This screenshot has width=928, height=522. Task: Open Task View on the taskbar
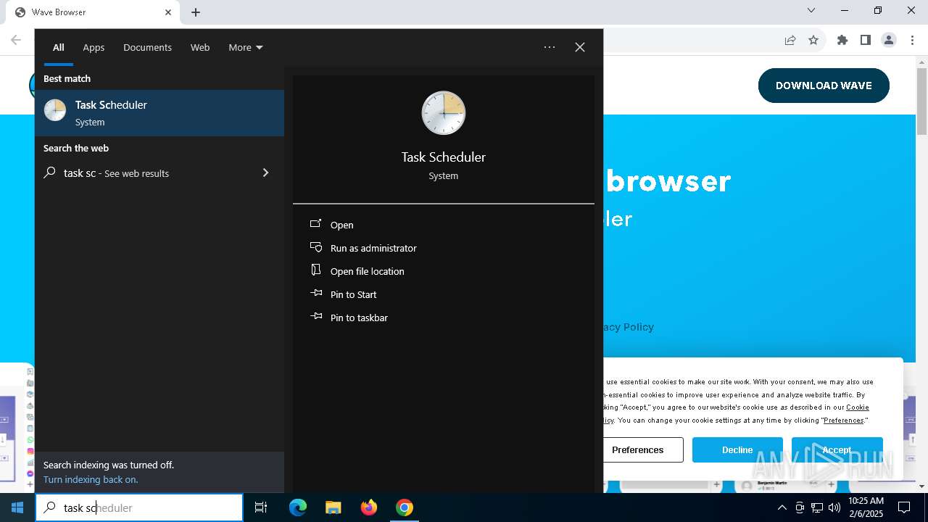tap(261, 507)
